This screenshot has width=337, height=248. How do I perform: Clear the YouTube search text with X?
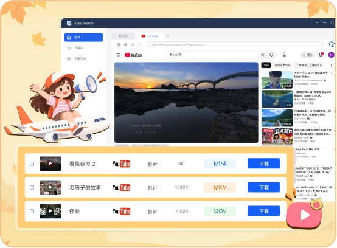262,55
